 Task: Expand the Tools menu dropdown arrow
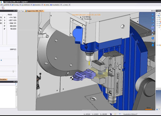coord(69,5)
